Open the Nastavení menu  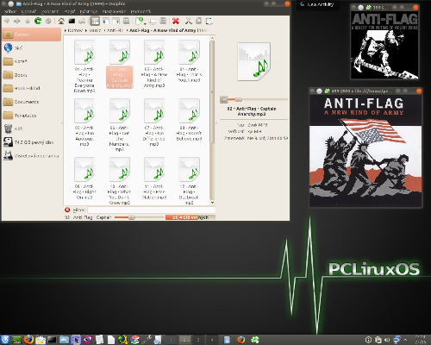tap(114, 11)
